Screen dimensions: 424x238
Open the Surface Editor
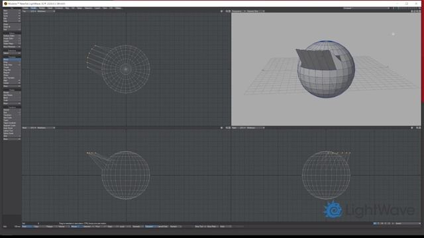[x=12, y=36]
